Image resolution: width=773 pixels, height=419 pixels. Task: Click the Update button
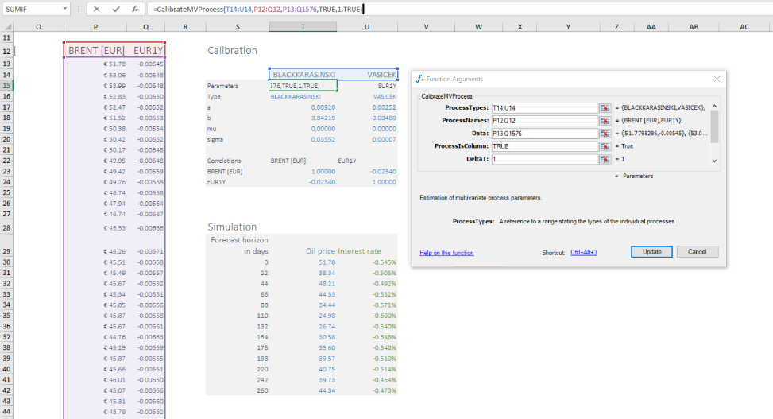[651, 252]
